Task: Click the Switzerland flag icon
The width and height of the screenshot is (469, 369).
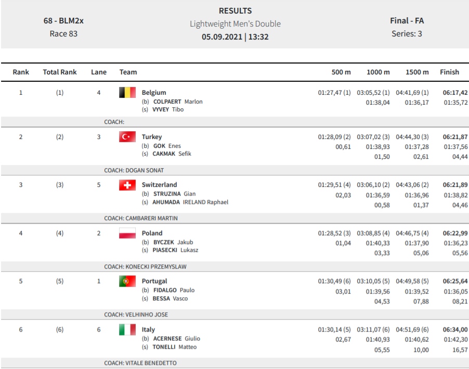Action: (127, 185)
